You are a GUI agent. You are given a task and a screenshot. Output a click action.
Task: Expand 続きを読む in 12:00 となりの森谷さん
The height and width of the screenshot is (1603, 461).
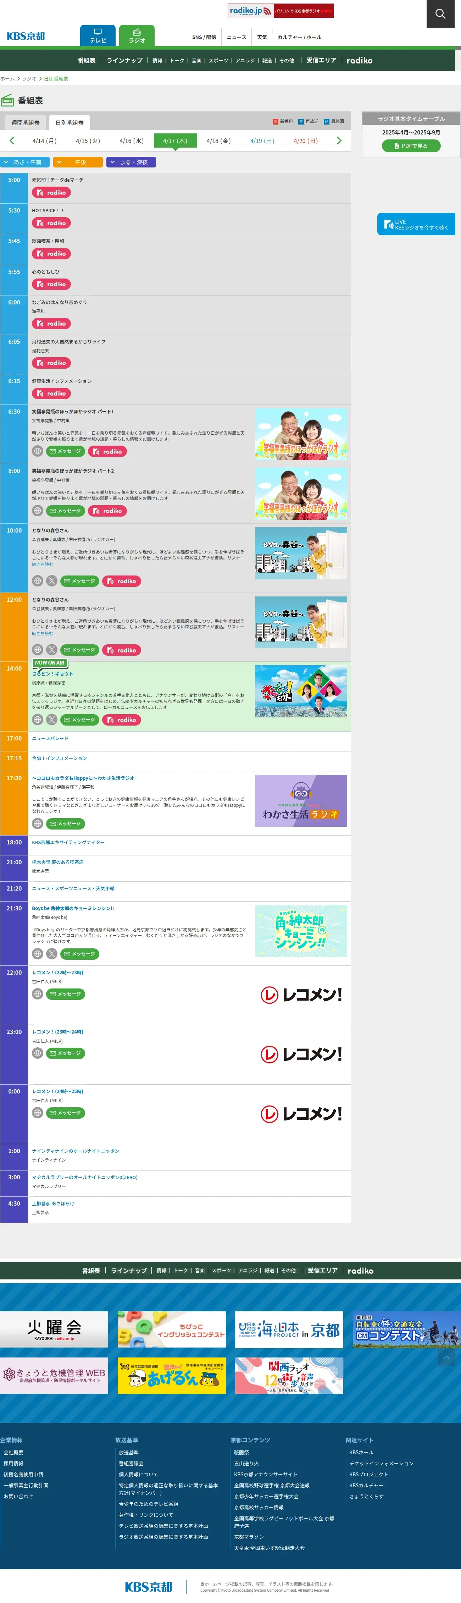point(42,633)
